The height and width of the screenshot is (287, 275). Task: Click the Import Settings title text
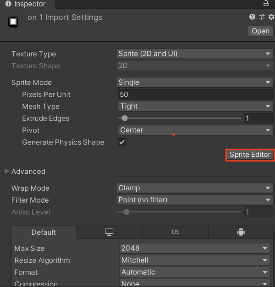[65, 17]
